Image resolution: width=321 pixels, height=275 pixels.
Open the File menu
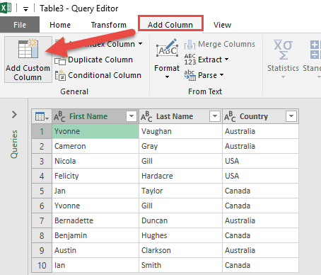coord(20,25)
